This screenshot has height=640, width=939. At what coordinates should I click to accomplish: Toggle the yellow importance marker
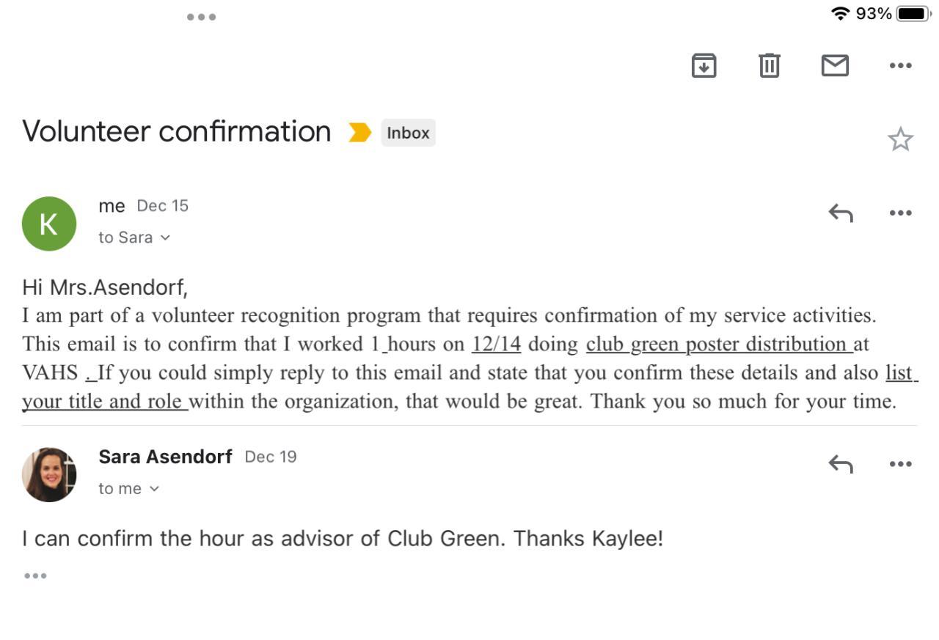pos(359,133)
